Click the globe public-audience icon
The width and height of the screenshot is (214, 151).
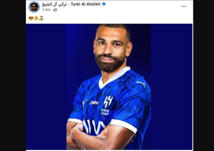pyautogui.click(x=55, y=10)
